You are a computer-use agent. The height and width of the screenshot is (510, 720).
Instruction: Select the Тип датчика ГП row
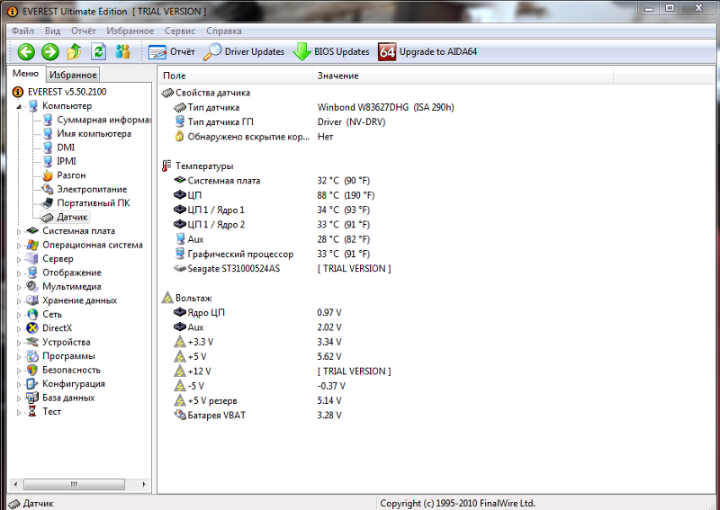[279, 122]
